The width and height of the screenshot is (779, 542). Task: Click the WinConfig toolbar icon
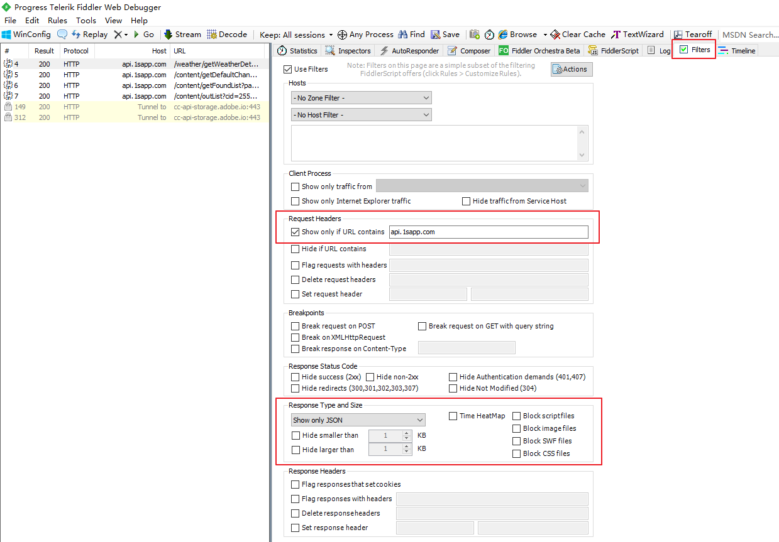tap(7, 35)
